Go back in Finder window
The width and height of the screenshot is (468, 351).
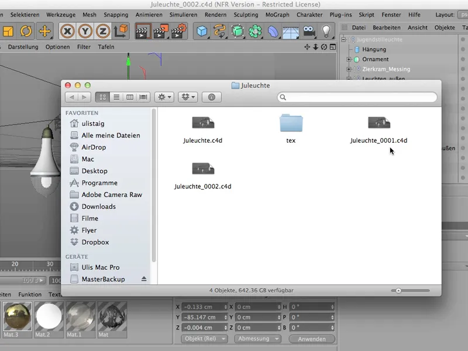pos(71,97)
